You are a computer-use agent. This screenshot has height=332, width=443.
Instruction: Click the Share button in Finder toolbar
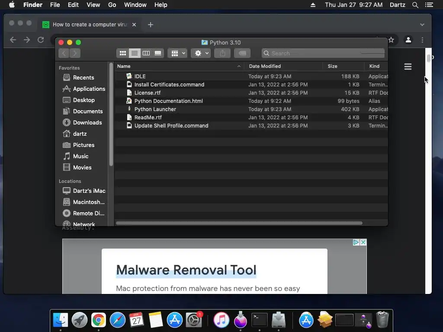[x=222, y=53]
